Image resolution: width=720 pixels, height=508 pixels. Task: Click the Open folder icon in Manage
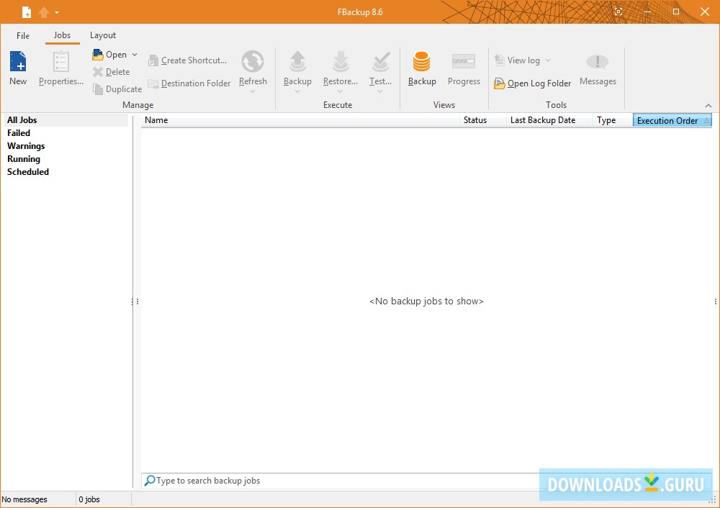coord(98,55)
